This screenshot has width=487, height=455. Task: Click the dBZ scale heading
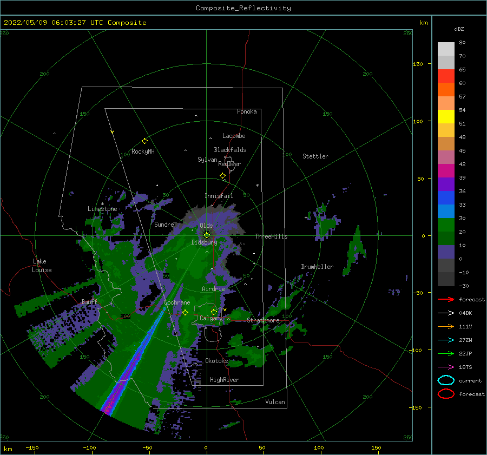click(x=459, y=29)
